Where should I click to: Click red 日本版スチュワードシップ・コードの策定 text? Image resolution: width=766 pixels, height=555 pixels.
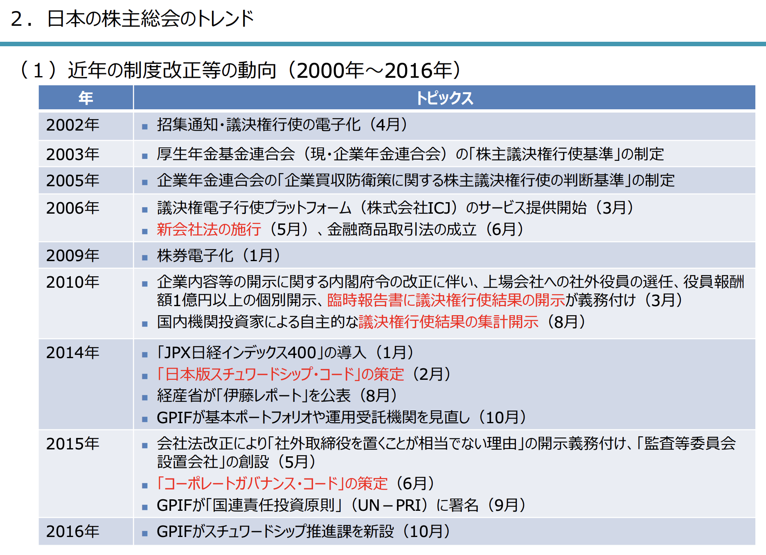280,374
